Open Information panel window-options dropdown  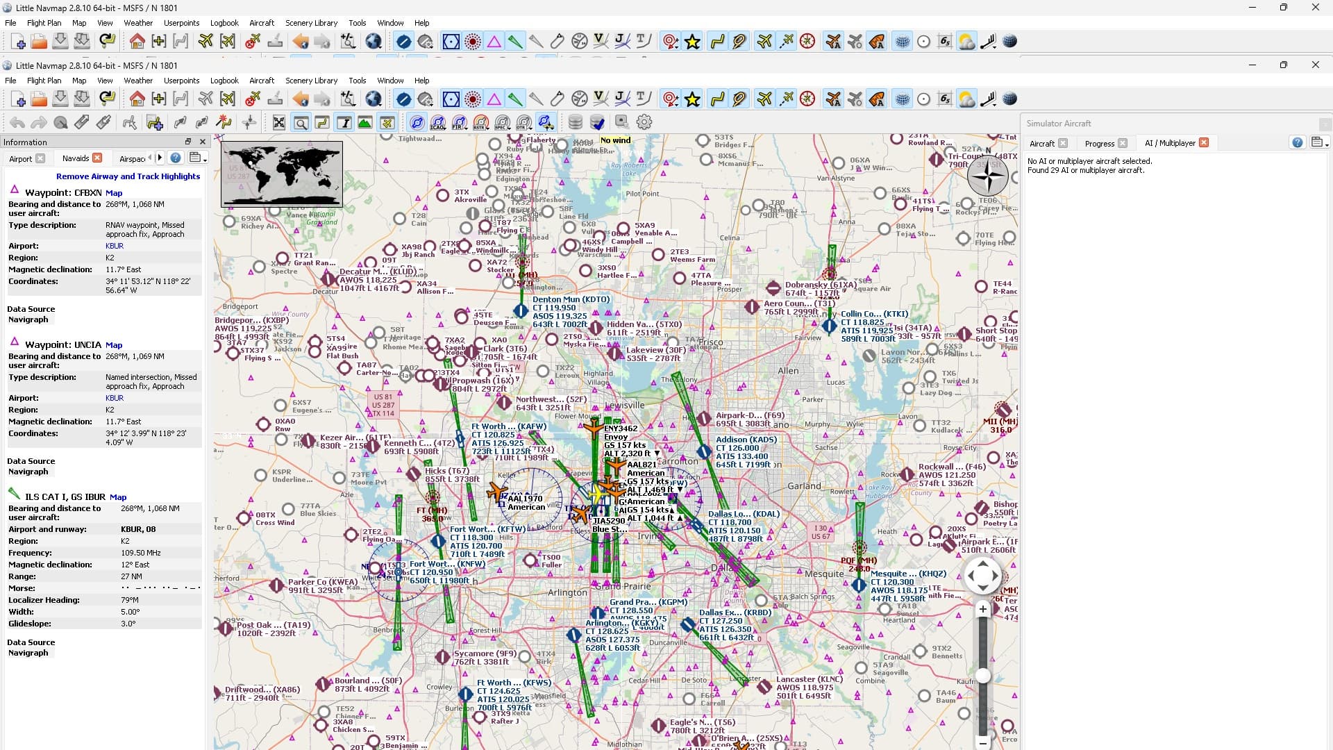point(198,158)
